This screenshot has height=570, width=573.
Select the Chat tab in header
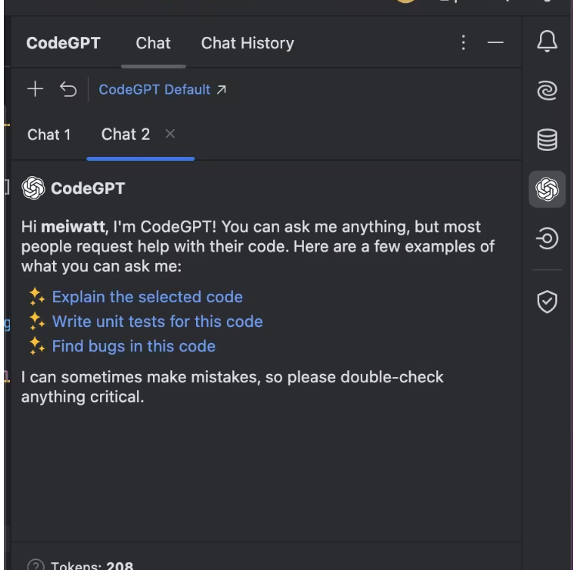click(x=153, y=43)
